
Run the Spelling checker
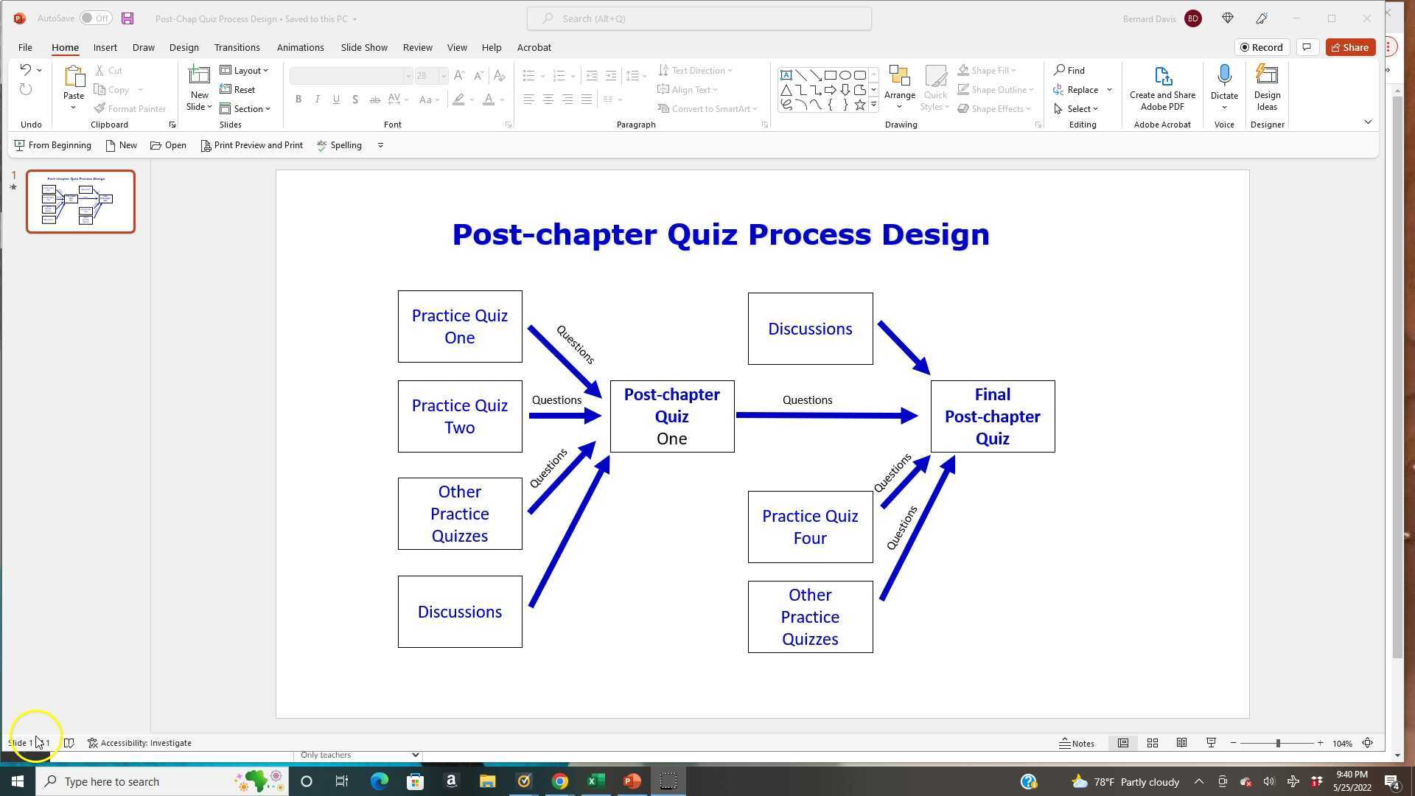pyautogui.click(x=339, y=145)
